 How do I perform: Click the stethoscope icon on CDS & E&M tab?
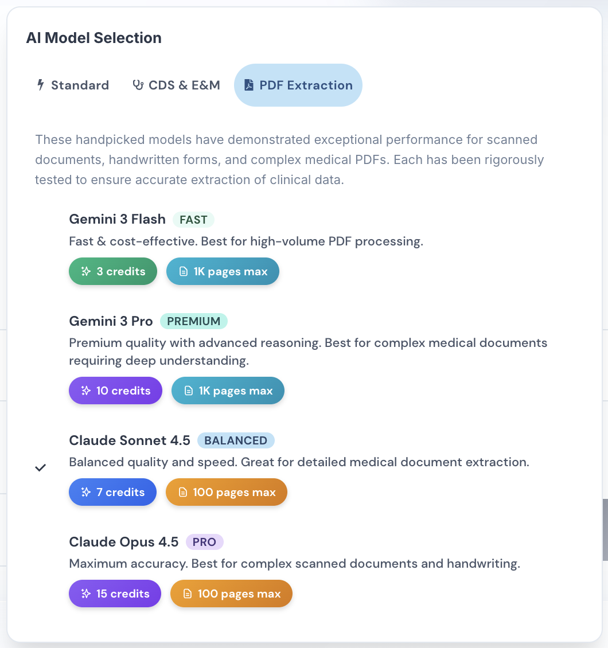138,85
